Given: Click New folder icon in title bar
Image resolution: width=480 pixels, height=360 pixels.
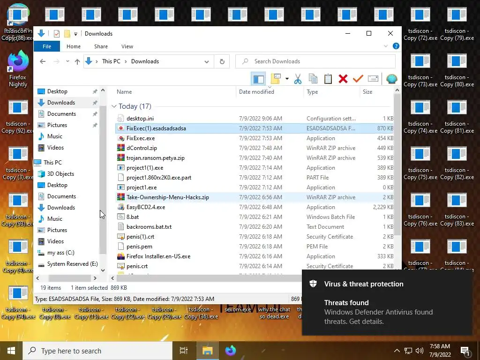Looking at the screenshot, I should [67, 34].
